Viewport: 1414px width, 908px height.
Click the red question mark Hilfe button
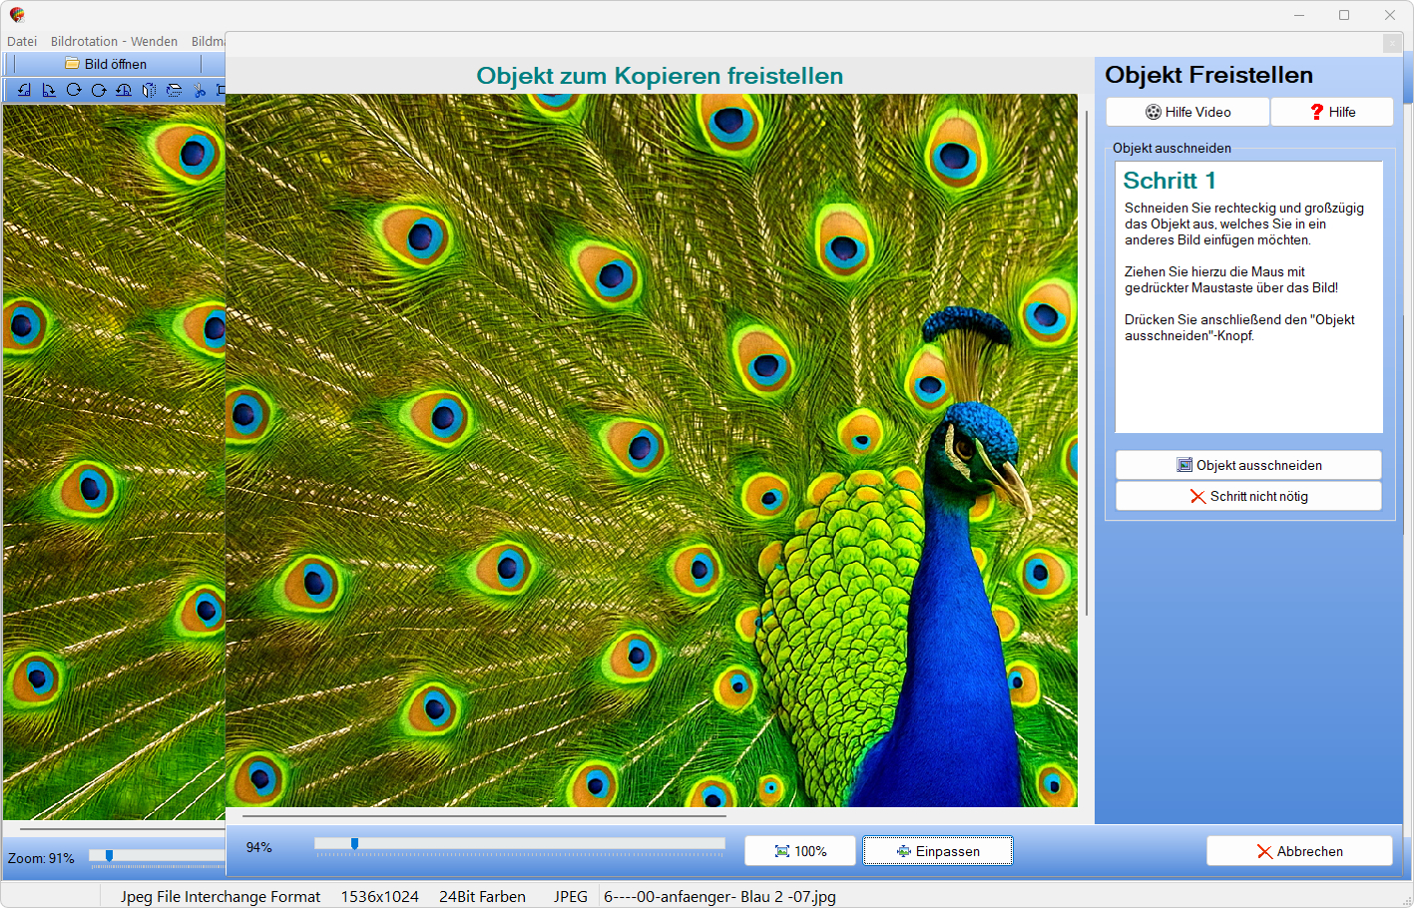pos(1332,112)
